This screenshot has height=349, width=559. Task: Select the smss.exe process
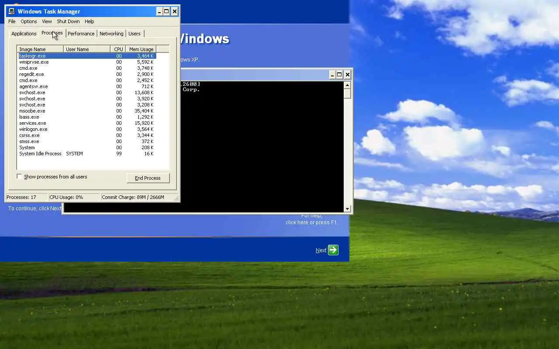pos(86,141)
